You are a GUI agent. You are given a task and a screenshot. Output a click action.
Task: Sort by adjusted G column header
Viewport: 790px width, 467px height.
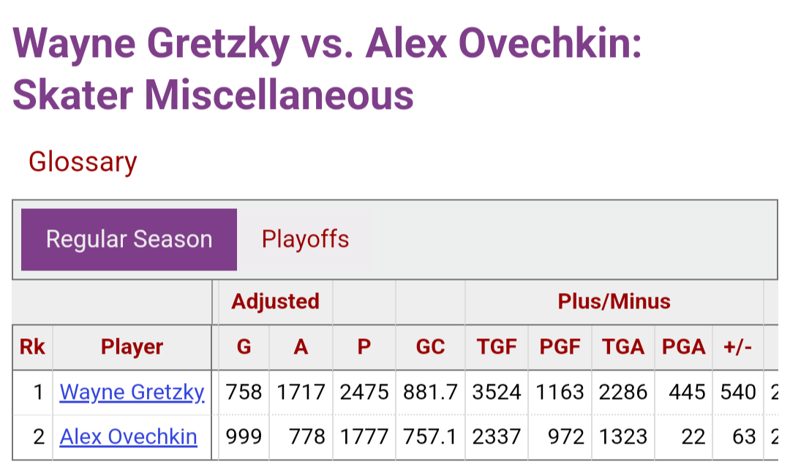pyautogui.click(x=244, y=347)
